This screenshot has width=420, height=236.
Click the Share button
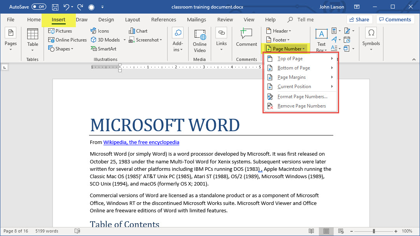(359, 20)
